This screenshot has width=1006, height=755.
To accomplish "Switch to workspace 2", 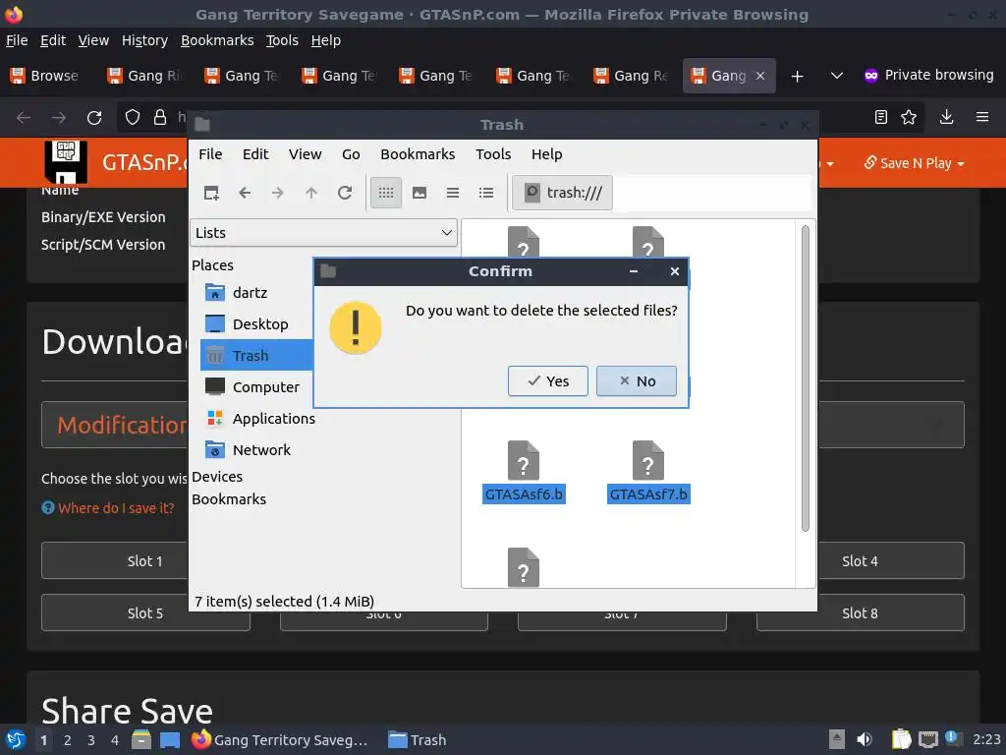I will point(67,740).
